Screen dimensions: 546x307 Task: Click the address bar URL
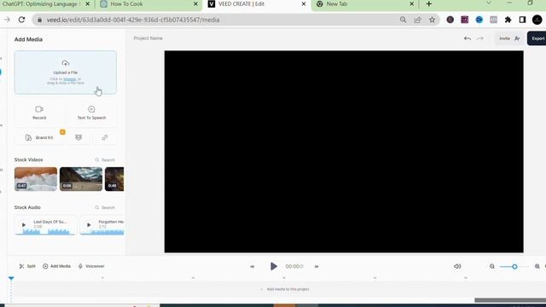(133, 20)
